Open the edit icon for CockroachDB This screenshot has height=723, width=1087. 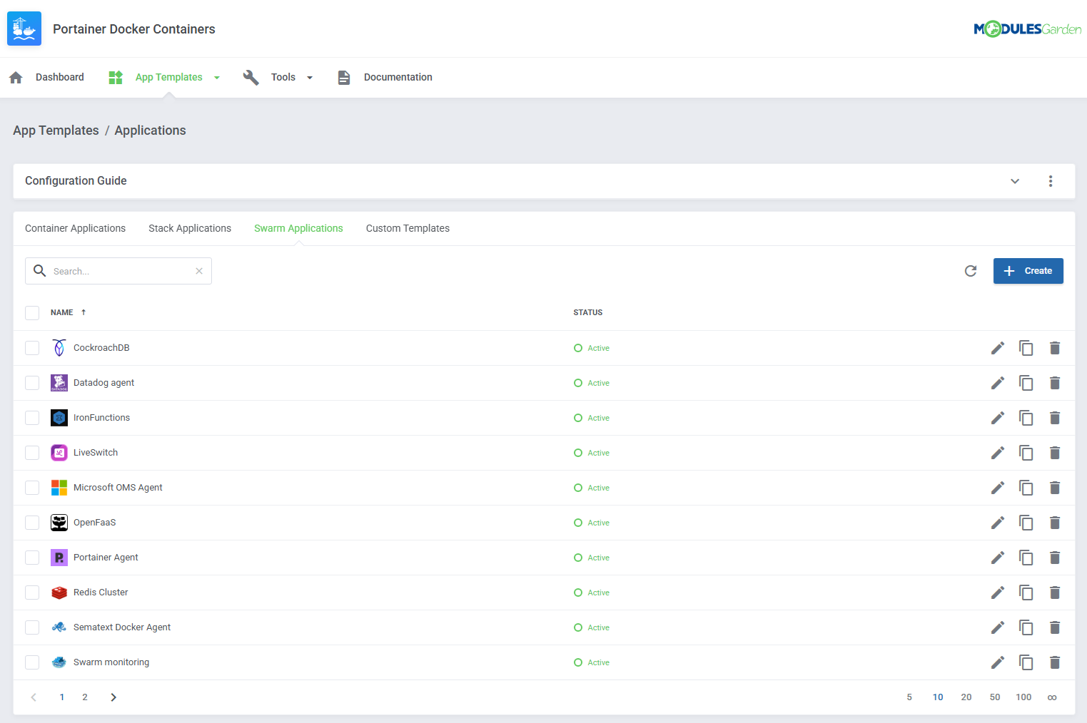997,347
